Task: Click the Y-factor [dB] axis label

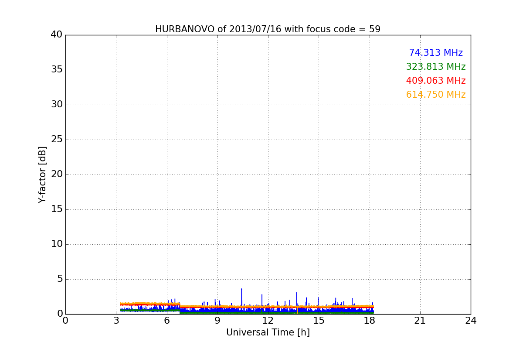Action: 42,174
